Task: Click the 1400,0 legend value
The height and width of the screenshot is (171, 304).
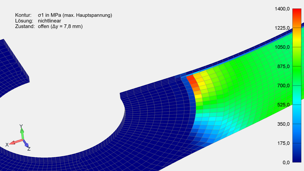Action: pos(282,9)
